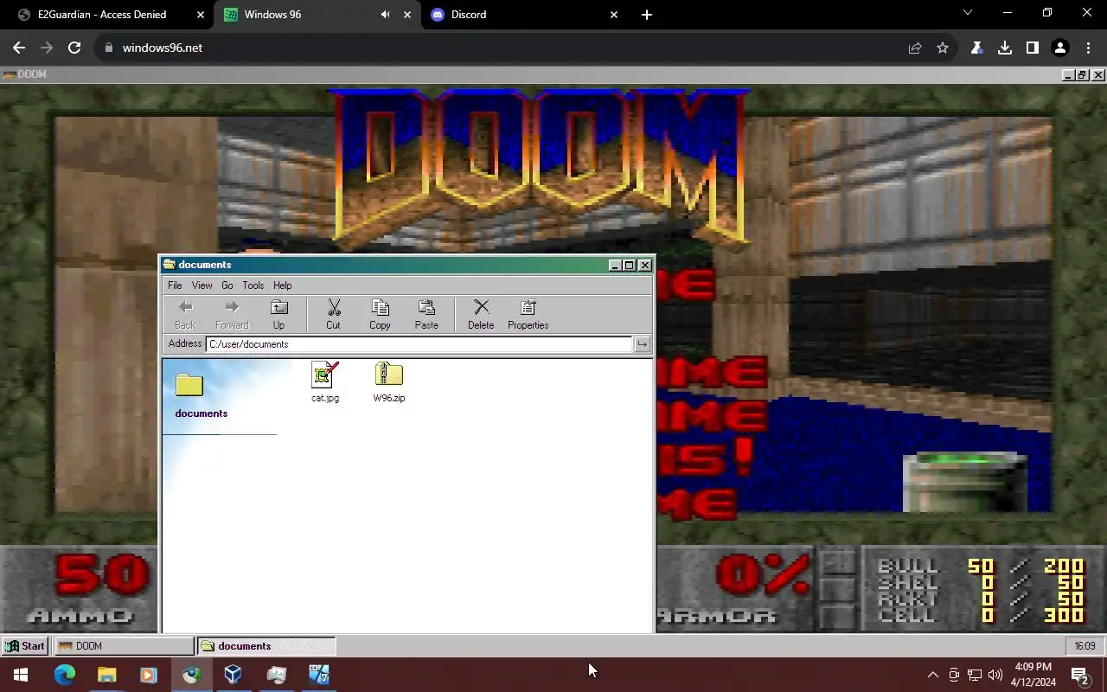Viewport: 1107px width, 692px height.
Task: Open VirtualBox from the Windows taskbar
Action: [234, 675]
